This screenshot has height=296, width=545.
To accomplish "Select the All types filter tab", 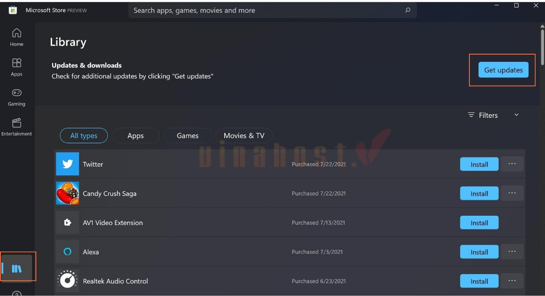I will click(84, 136).
